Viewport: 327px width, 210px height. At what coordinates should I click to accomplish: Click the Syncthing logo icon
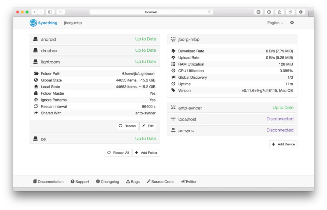[x=33, y=23]
